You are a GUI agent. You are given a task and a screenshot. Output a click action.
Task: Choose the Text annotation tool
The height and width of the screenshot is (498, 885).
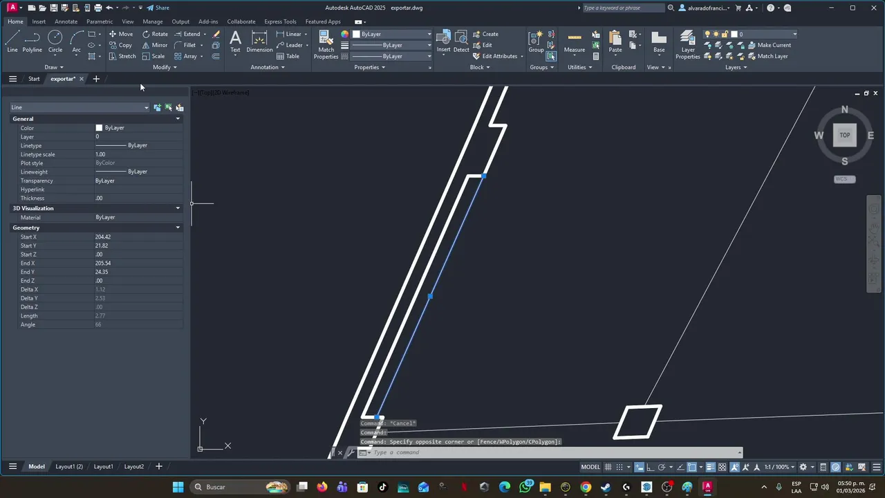[235, 41]
